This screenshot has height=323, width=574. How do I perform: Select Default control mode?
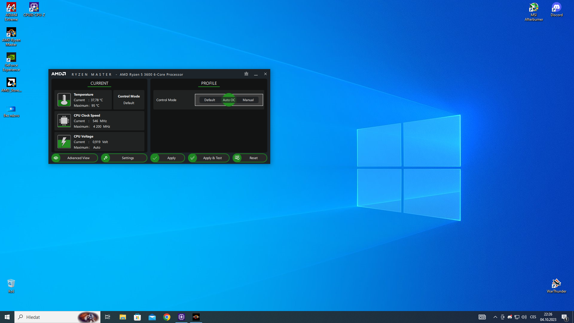[210, 100]
